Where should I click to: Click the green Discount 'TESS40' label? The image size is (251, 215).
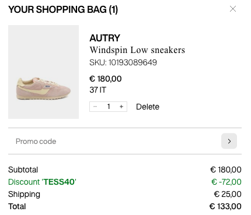42,182
